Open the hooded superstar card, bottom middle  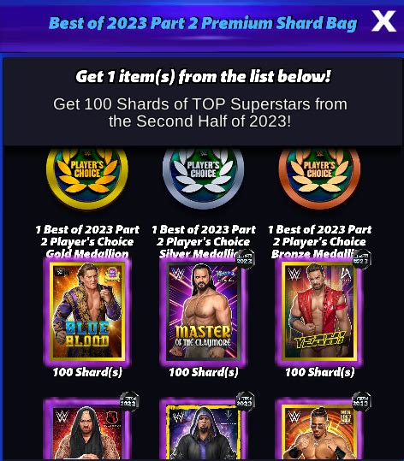click(203, 429)
